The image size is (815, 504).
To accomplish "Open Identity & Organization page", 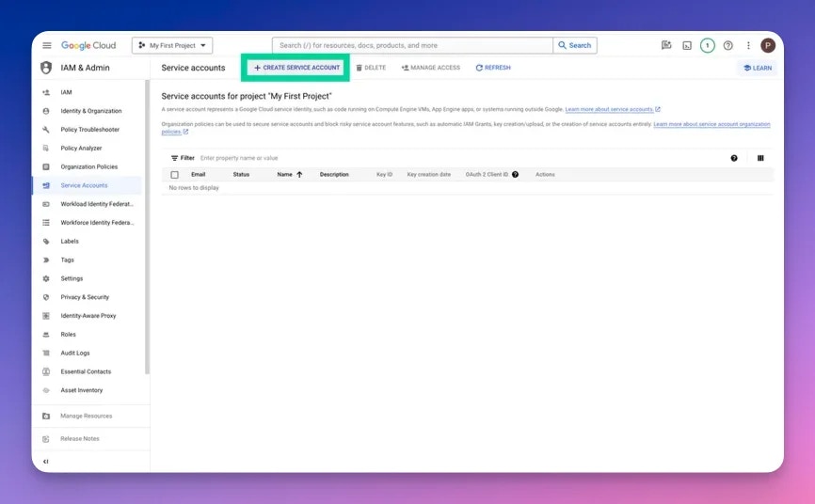I will (87, 111).
